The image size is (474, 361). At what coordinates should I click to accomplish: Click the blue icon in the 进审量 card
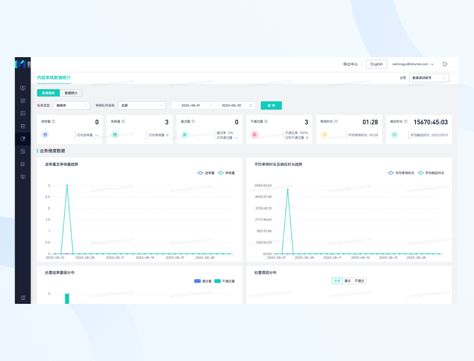45,135
